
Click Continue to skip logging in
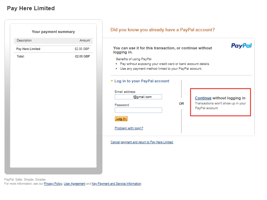[203, 98]
